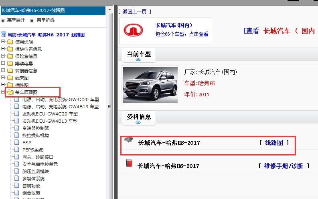
Task: Collapse the 整车原理图 tree node
Action: coord(3,92)
